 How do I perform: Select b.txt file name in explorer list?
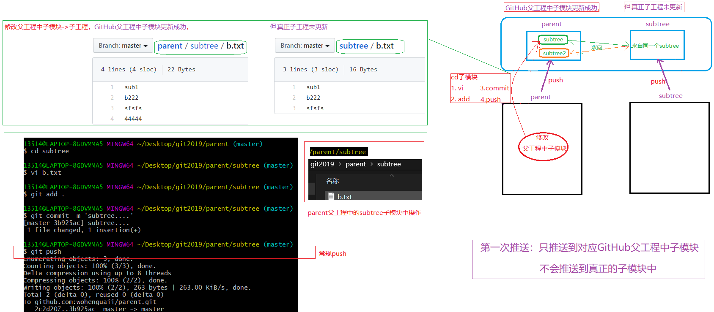[x=345, y=197]
